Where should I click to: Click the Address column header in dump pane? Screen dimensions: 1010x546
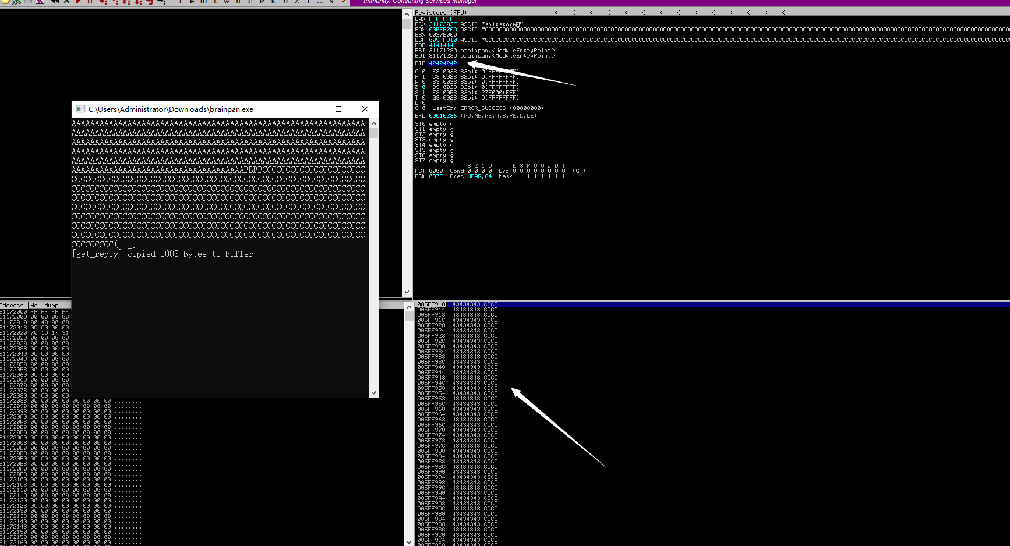click(14, 305)
